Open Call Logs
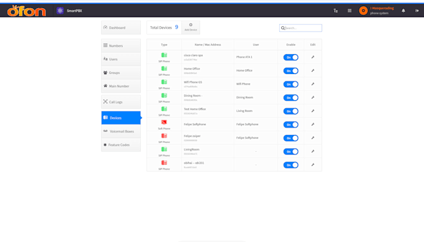Image resolution: width=424 pixels, height=242 pixels. click(121, 101)
